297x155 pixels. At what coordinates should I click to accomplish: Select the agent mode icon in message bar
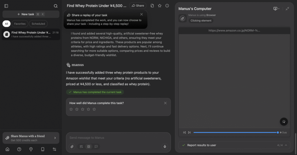pos(89,147)
